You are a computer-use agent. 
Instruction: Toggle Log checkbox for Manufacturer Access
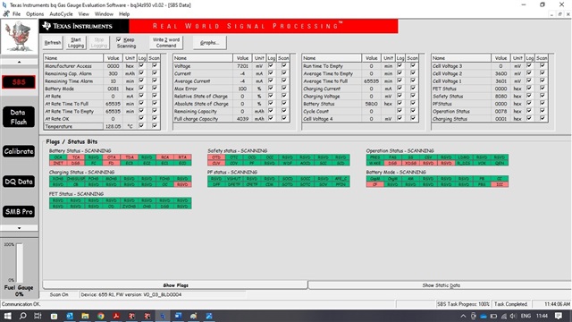(141, 65)
